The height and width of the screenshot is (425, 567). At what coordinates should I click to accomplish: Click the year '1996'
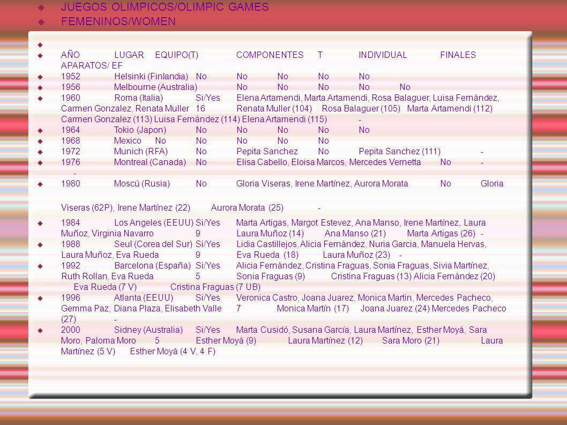tap(71, 298)
